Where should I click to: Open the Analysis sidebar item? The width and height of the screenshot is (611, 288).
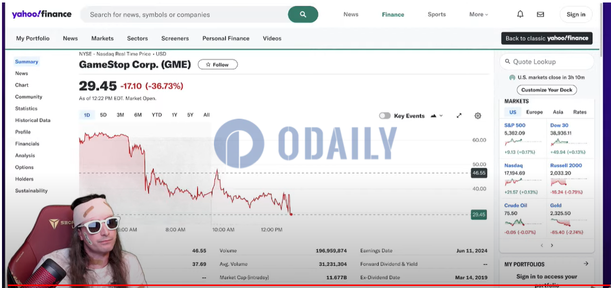[25, 155]
